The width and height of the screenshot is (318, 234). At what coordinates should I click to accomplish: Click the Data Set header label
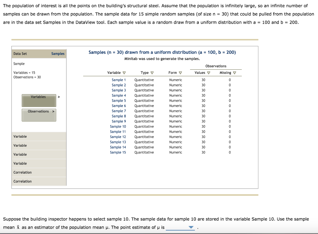point(20,53)
